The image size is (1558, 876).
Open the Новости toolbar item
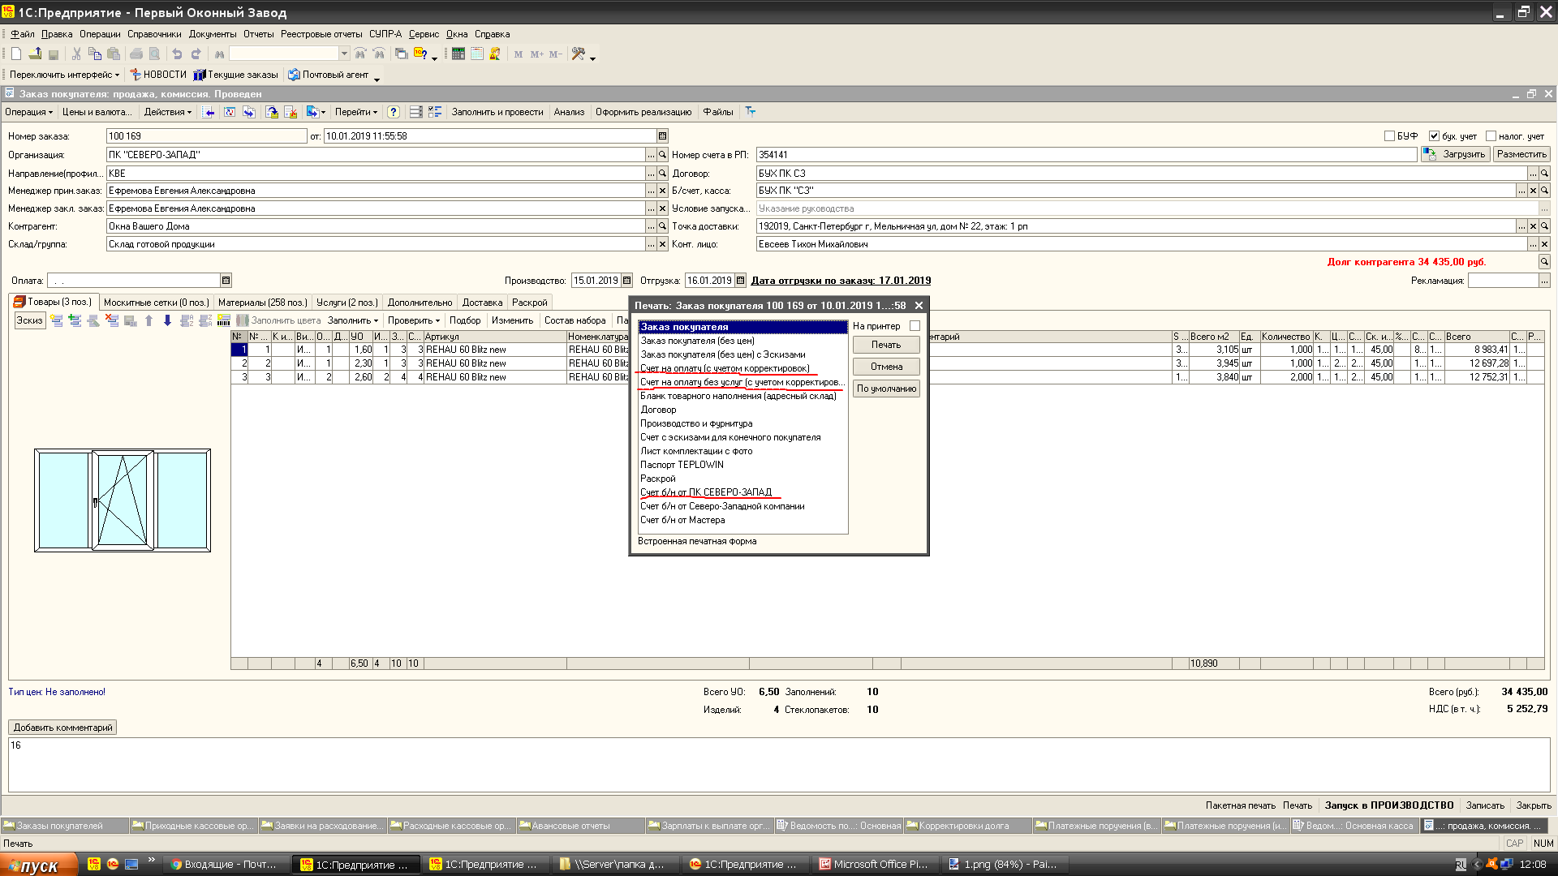pyautogui.click(x=158, y=75)
